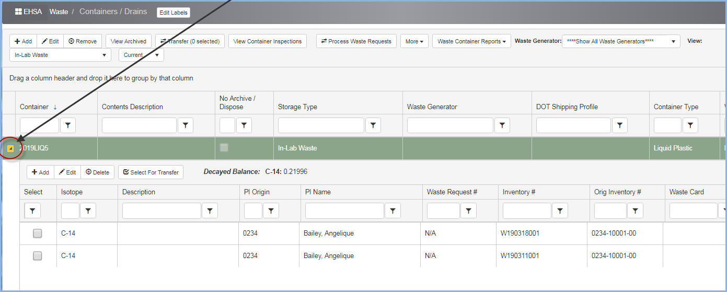This screenshot has height=292, width=727.
Task: Filter the Container Type column
Action: coord(690,125)
